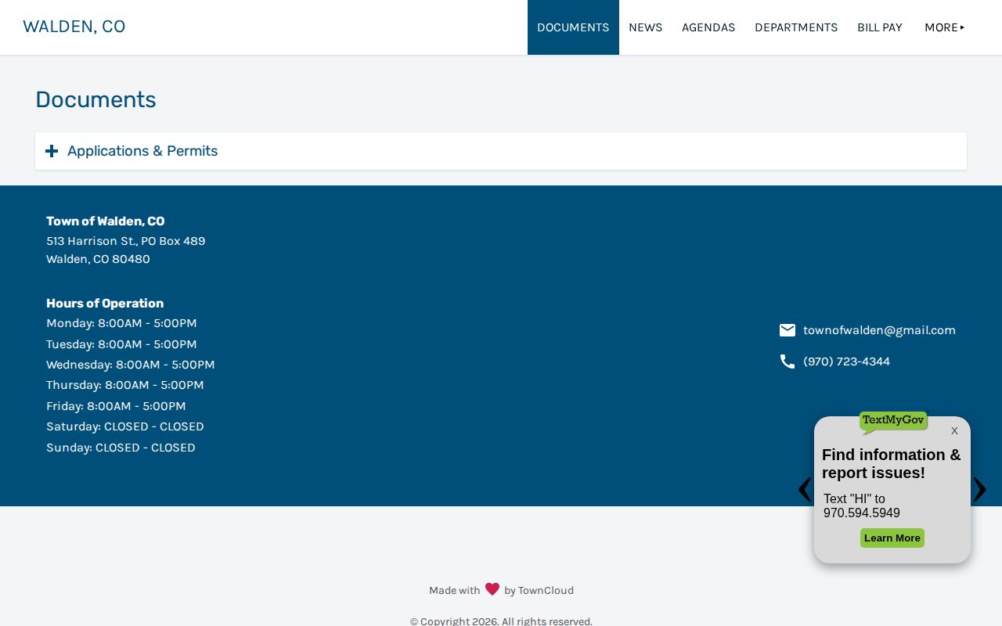This screenshot has height=626, width=1002.
Task: Go to previous TextMyGov slide arrow
Action: [x=804, y=490]
